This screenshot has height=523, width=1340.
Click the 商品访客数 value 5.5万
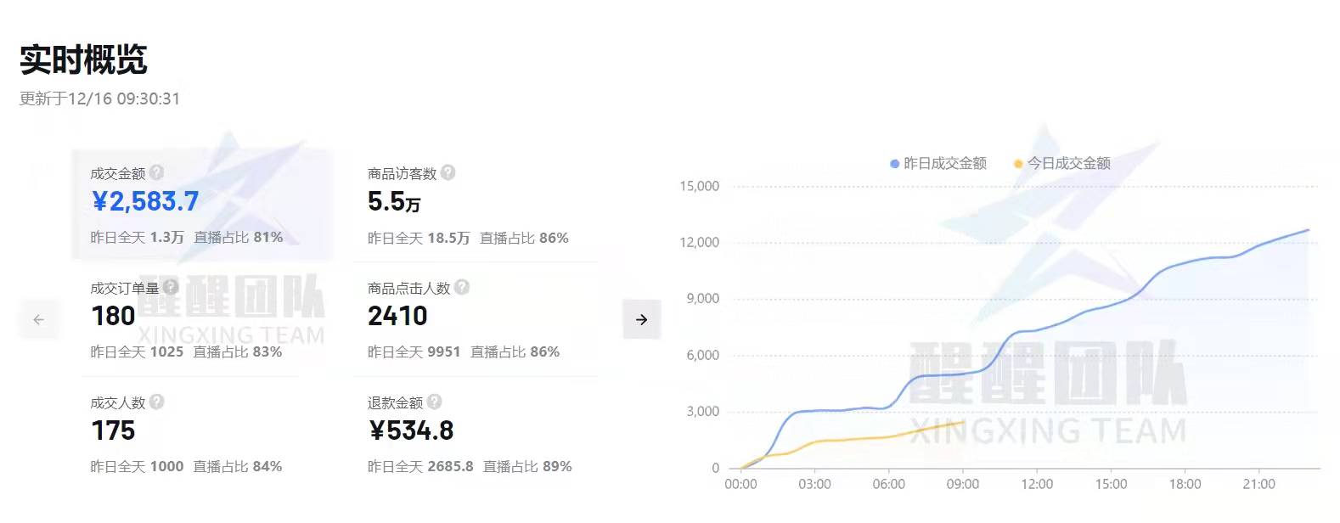coord(392,202)
